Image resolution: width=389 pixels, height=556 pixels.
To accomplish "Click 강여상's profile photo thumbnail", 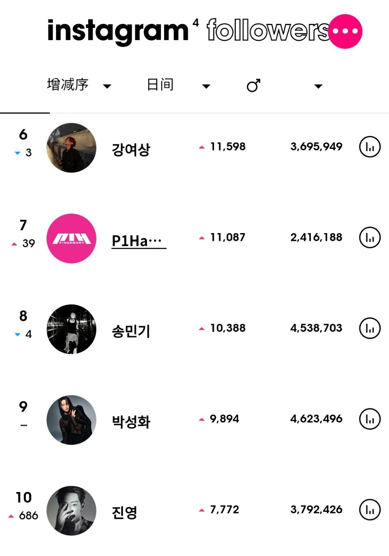I will (x=71, y=148).
